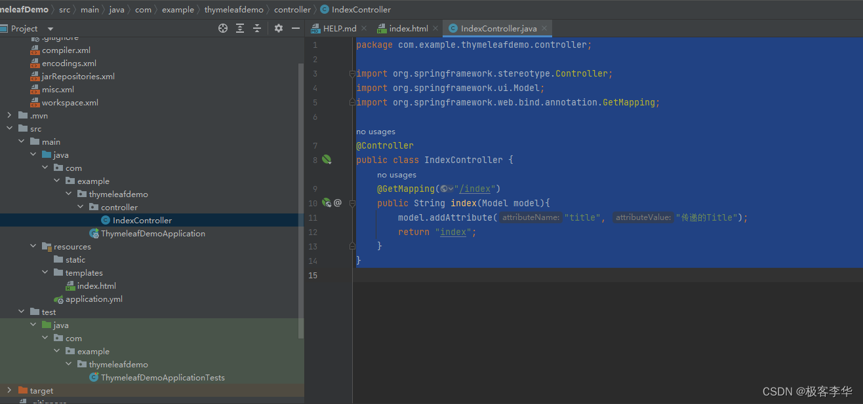Click the Collapse All icon in Project panel

(x=257, y=28)
